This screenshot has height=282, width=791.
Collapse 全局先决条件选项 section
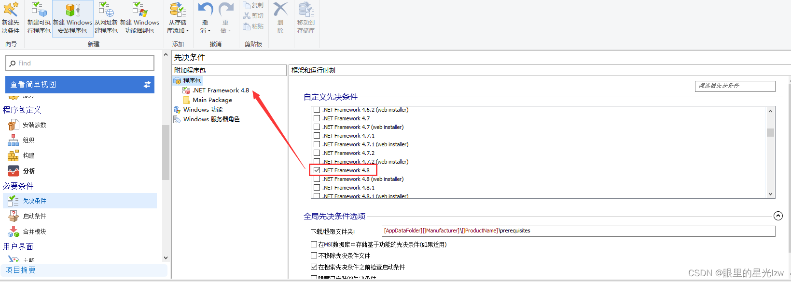pyautogui.click(x=778, y=216)
